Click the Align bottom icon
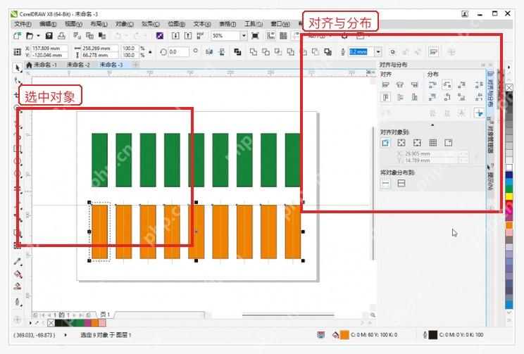This screenshot has height=354, width=524. coord(414,97)
